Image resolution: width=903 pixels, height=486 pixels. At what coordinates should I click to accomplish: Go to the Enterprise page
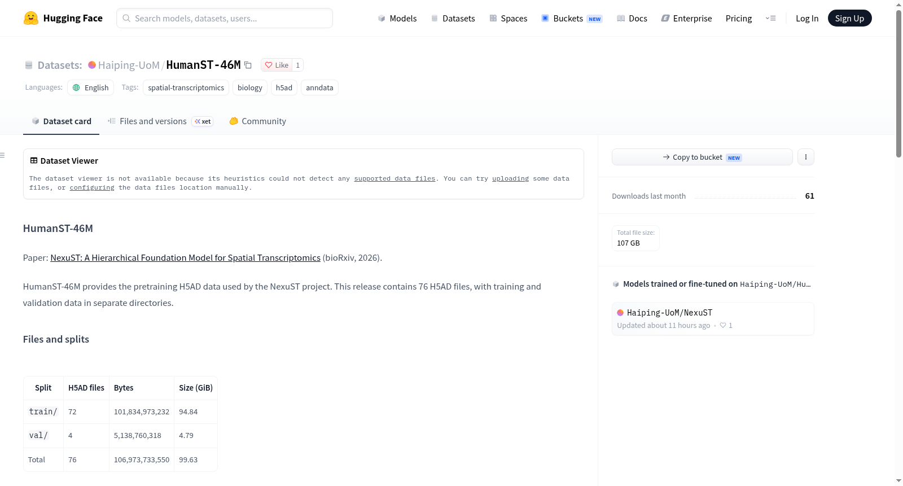(686, 18)
